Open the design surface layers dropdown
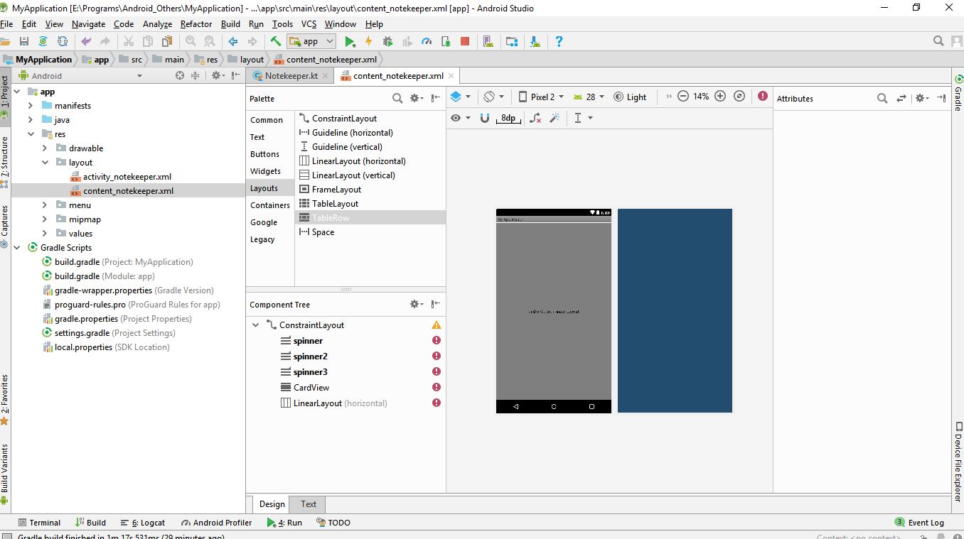The height and width of the screenshot is (539, 964). [461, 96]
